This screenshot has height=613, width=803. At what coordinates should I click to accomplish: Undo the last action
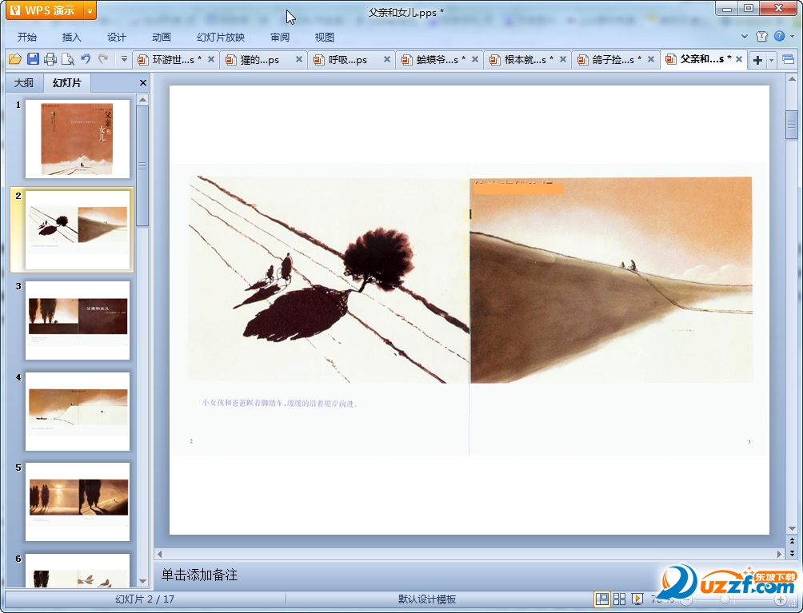(x=86, y=59)
